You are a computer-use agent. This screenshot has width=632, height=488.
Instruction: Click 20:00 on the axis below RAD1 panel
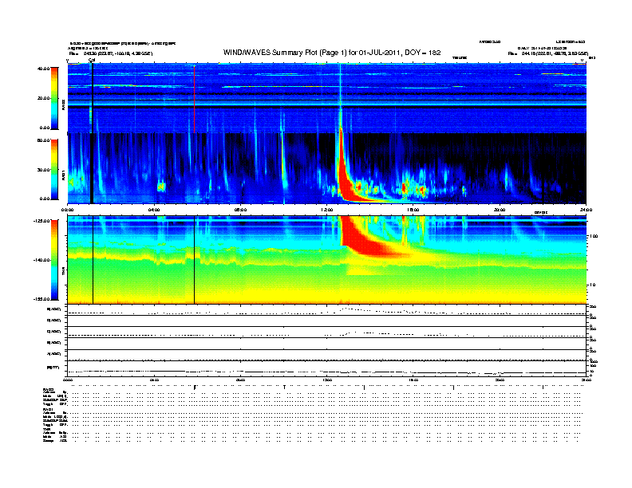[500, 210]
